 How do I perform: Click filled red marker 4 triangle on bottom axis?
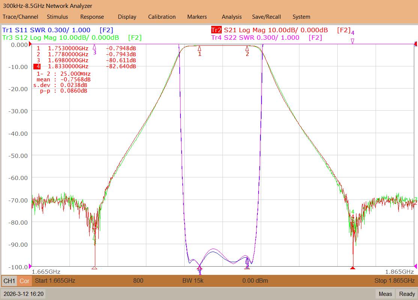pos(353,268)
